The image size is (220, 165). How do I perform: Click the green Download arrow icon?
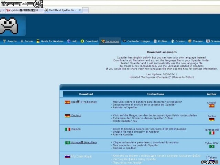click(x=82, y=41)
